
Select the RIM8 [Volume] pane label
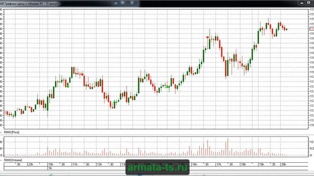(13, 160)
